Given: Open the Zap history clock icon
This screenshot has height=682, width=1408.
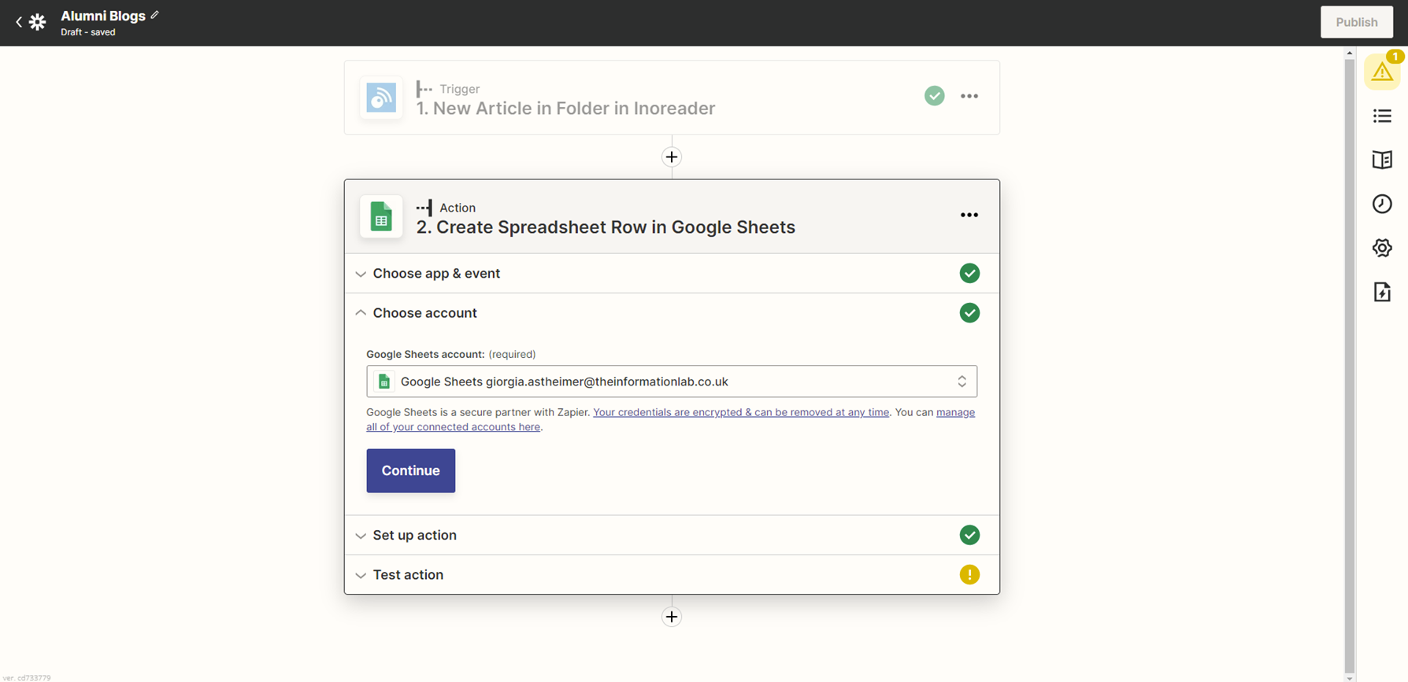Looking at the screenshot, I should (1382, 204).
